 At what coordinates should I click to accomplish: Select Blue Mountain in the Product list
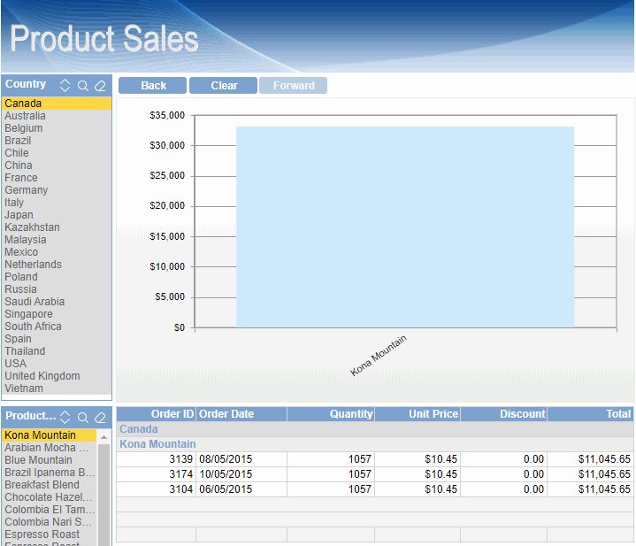click(x=38, y=460)
